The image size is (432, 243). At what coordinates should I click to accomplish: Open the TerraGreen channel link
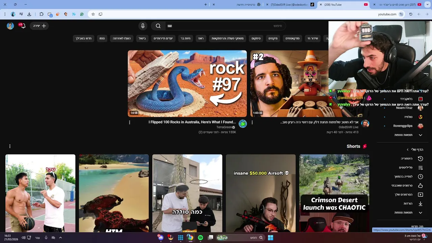click(224, 127)
